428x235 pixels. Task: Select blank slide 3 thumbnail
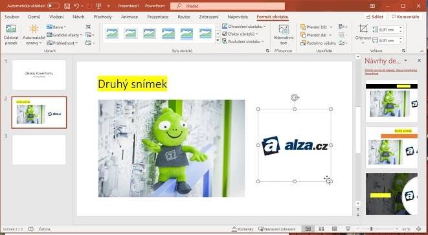(39, 150)
